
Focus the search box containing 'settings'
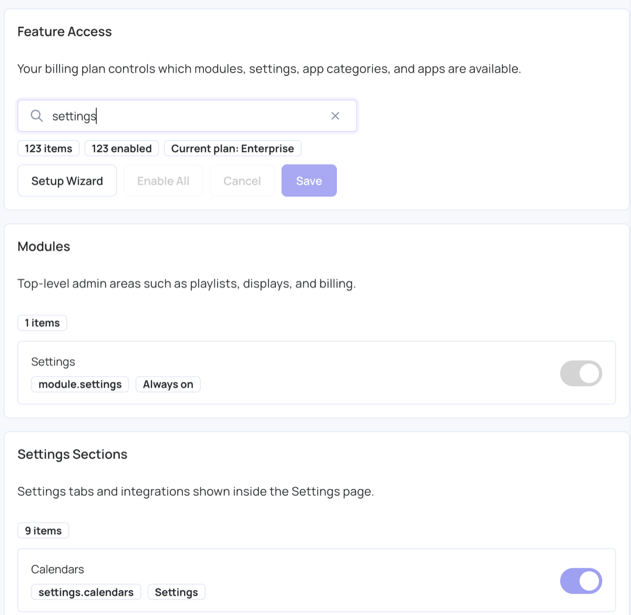(x=187, y=116)
